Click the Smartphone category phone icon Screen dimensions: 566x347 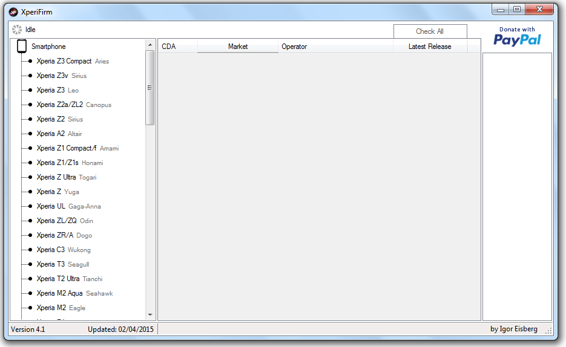pos(22,47)
